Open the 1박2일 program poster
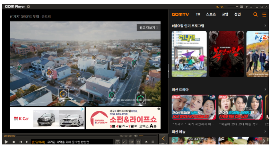The image size is (271, 147). 258,54
